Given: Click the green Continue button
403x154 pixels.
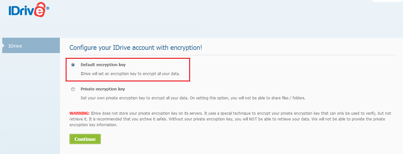Looking at the screenshot, I should (85, 139).
